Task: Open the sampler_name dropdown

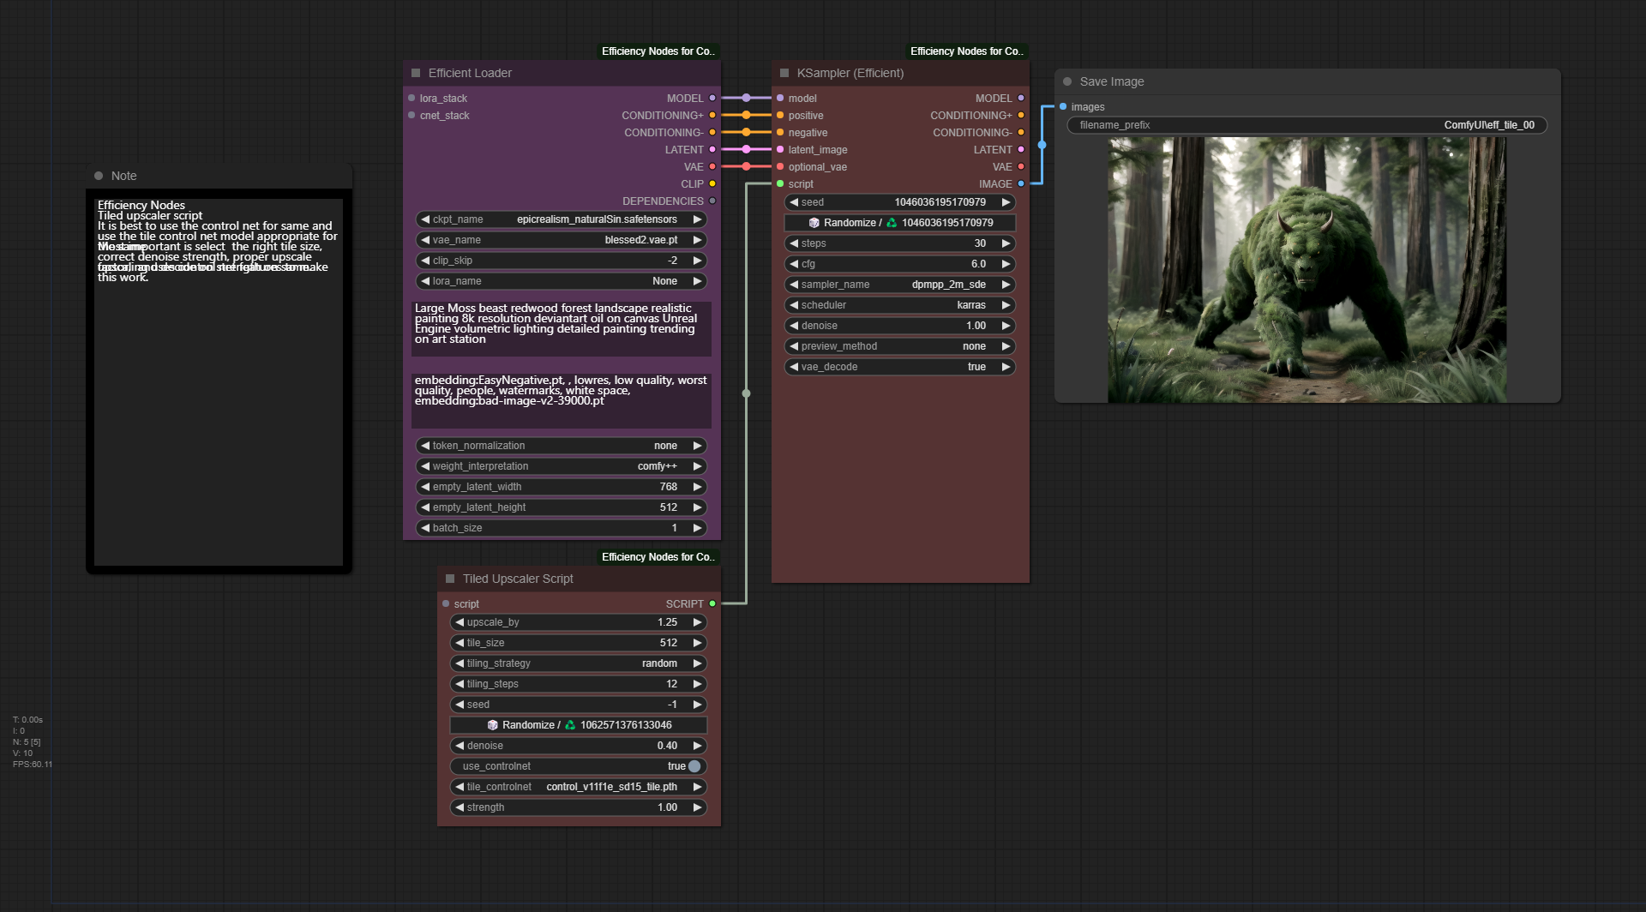Action: pyautogui.click(x=899, y=285)
